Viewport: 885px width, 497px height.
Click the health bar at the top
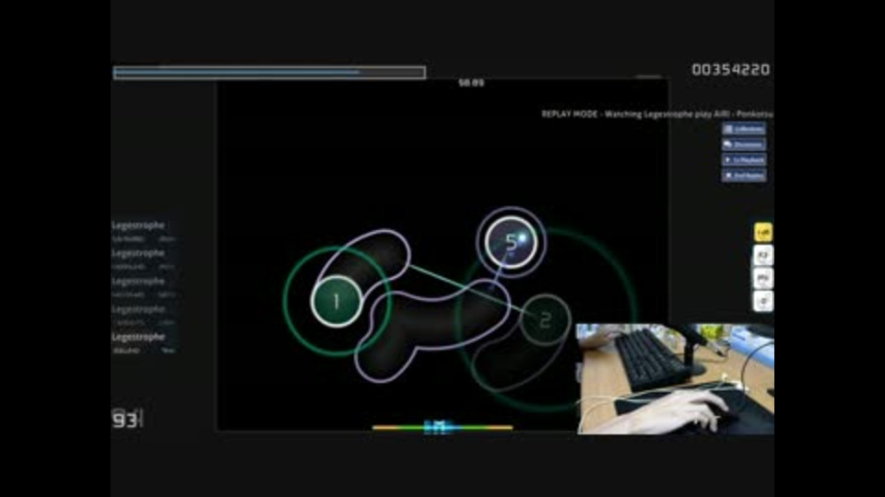click(x=269, y=72)
